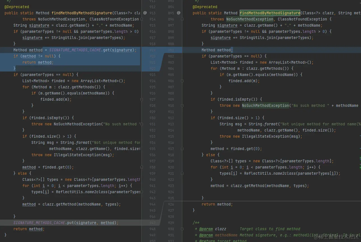
Task: Click @Deprecated annotation in the right pane
Action: click(205, 7)
